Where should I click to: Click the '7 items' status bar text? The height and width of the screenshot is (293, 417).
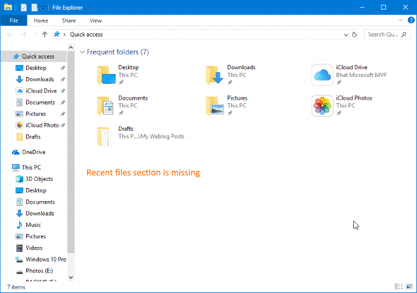16,287
